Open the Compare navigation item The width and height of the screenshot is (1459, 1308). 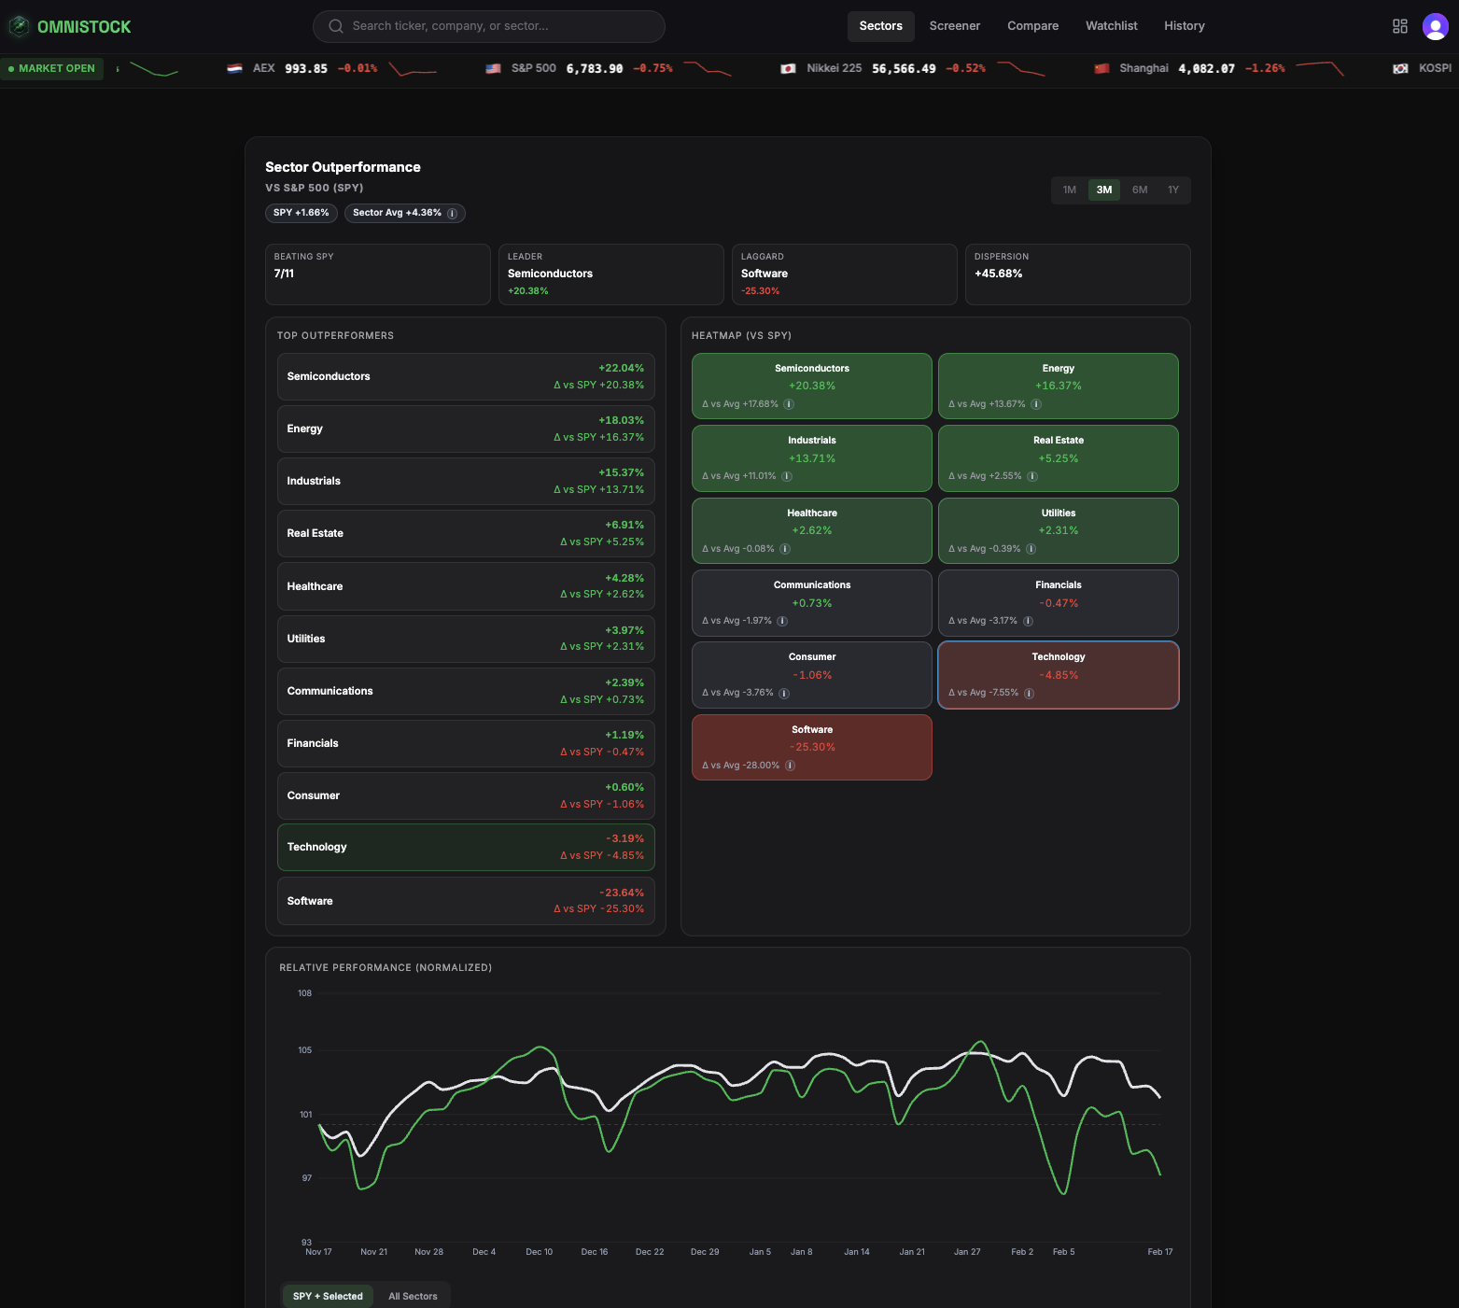(1032, 25)
